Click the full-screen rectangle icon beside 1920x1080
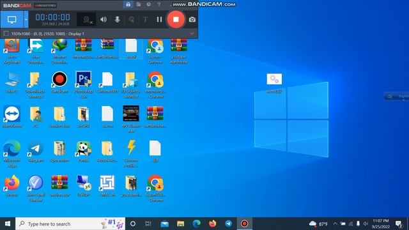 pyautogui.click(x=6, y=34)
